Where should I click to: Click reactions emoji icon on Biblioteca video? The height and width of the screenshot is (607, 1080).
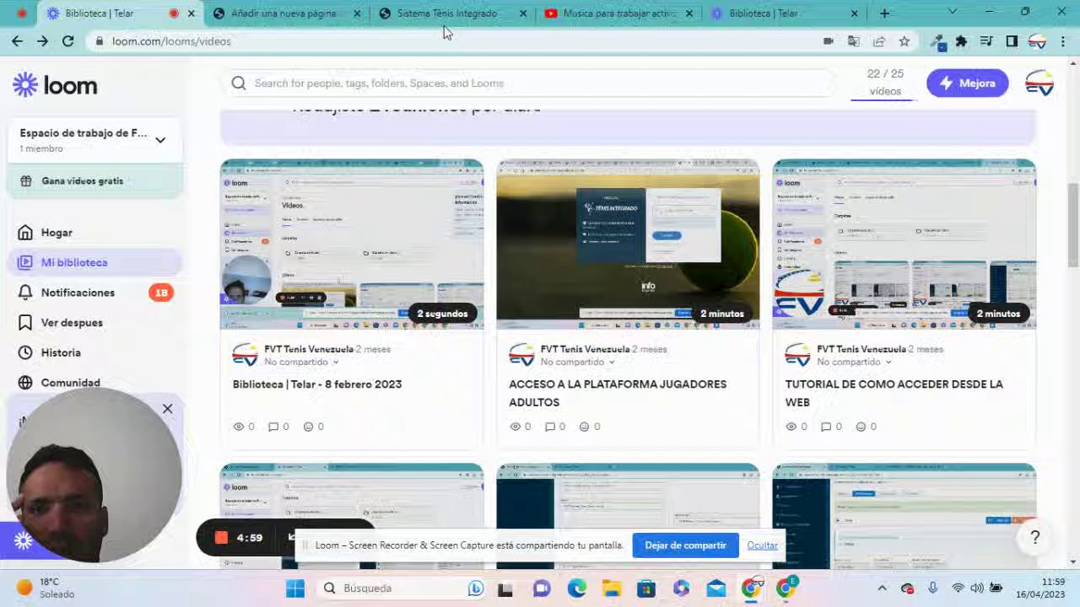coord(308,427)
